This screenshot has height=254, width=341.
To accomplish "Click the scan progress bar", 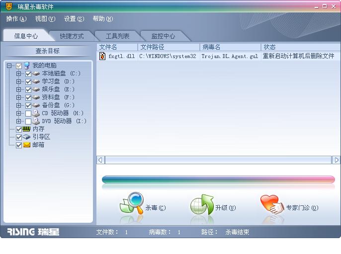I will pyautogui.click(x=218, y=180).
